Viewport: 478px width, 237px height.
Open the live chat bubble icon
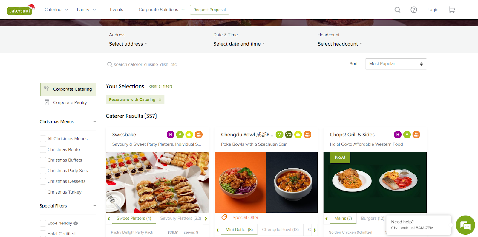pyautogui.click(x=465, y=225)
